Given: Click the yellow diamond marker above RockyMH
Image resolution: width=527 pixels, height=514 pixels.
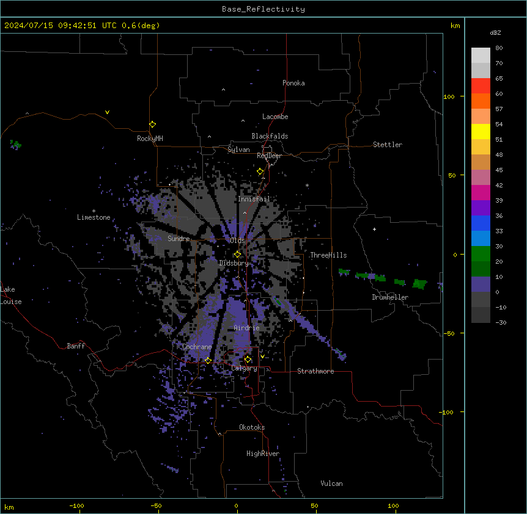Looking at the screenshot, I should 152,125.
